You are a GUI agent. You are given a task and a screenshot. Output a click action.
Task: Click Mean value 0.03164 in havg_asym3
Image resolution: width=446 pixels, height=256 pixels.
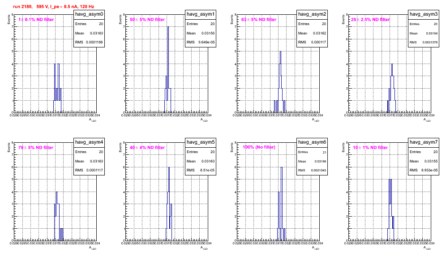point(432,34)
